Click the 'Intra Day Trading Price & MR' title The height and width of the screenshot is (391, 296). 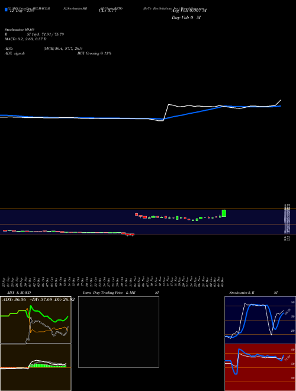[x=109, y=293]
